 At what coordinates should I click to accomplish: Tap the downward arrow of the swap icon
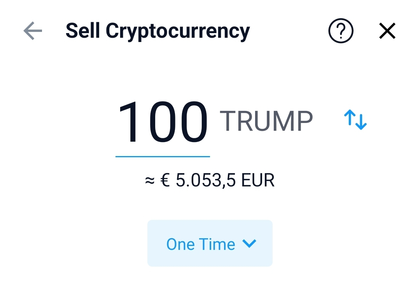pyautogui.click(x=361, y=122)
